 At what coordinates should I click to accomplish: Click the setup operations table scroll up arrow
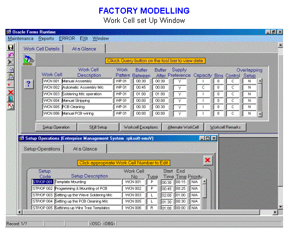204,181
